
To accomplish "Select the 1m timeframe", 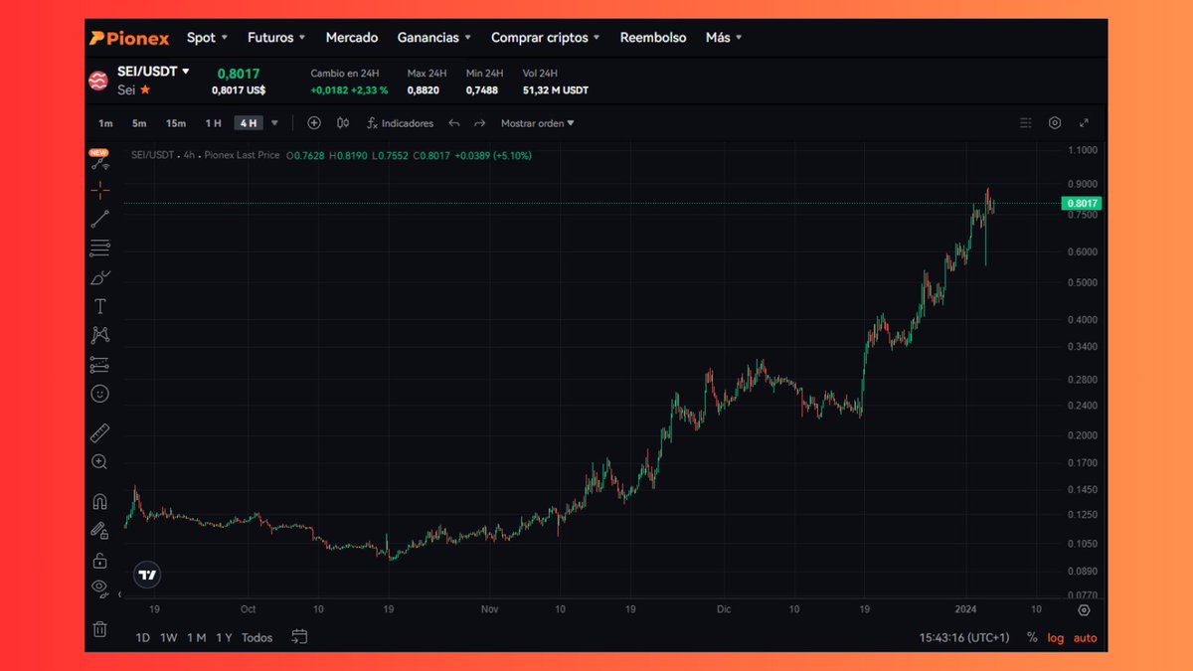I will 105,123.
